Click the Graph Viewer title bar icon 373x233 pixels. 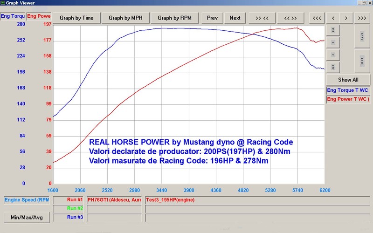point(3,3)
